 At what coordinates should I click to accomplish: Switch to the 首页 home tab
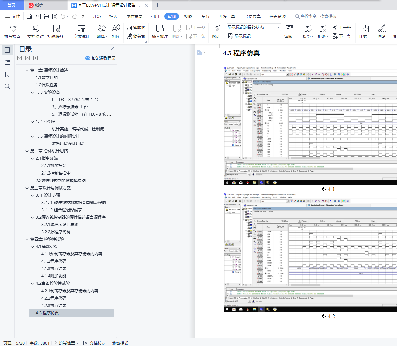(x=12, y=5)
